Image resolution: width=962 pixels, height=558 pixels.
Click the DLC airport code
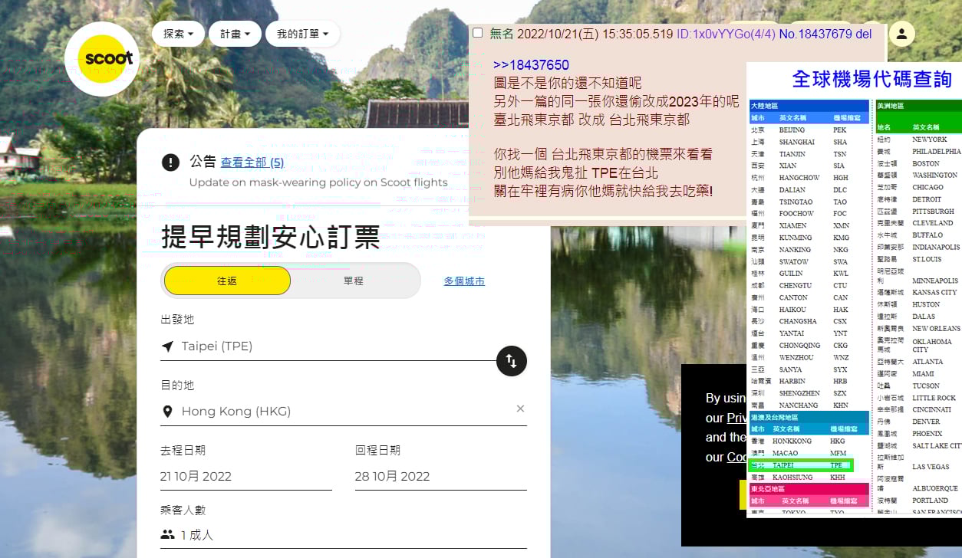click(840, 190)
